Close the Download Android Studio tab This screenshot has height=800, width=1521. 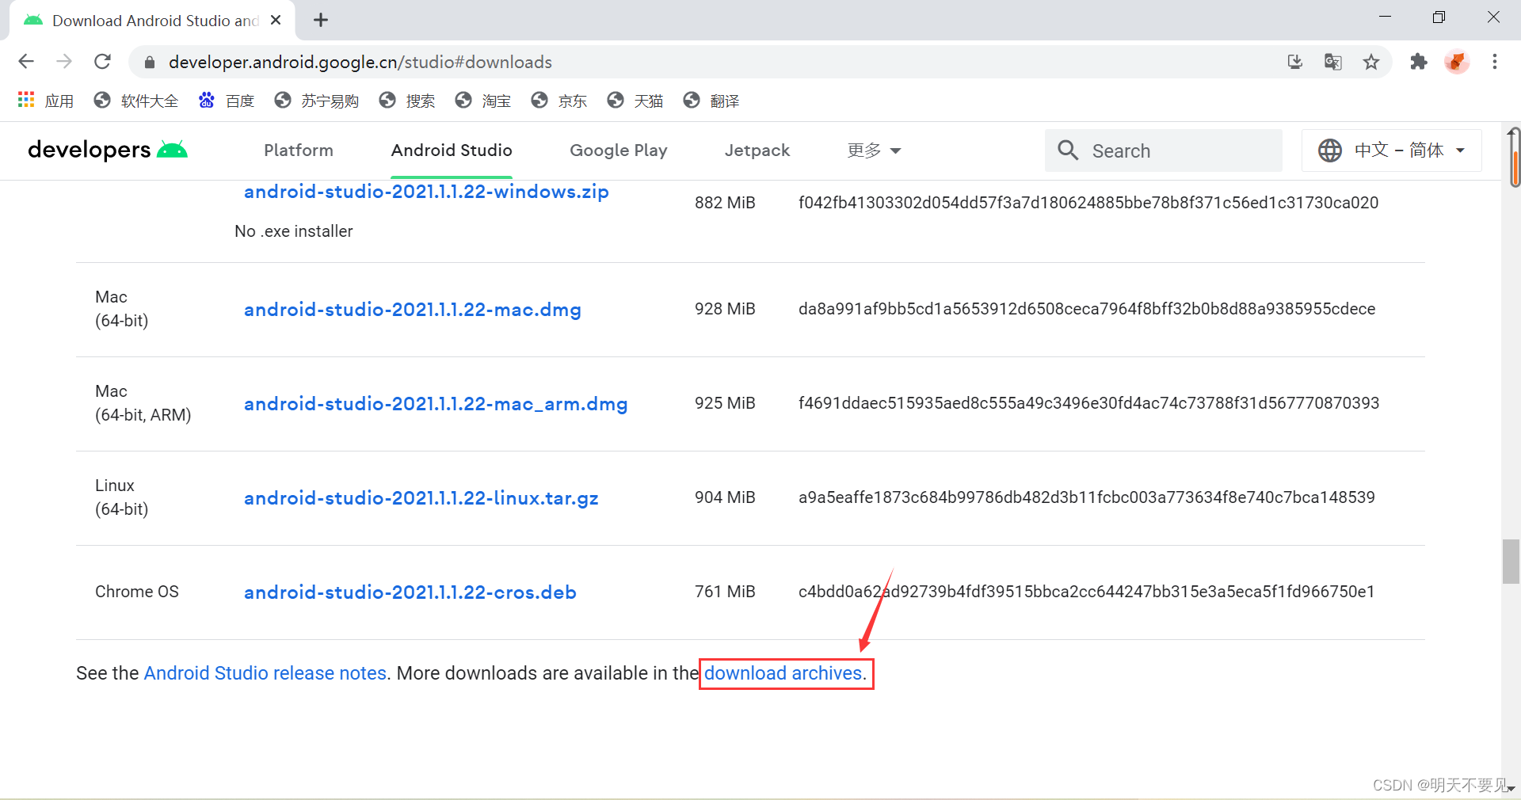[276, 20]
